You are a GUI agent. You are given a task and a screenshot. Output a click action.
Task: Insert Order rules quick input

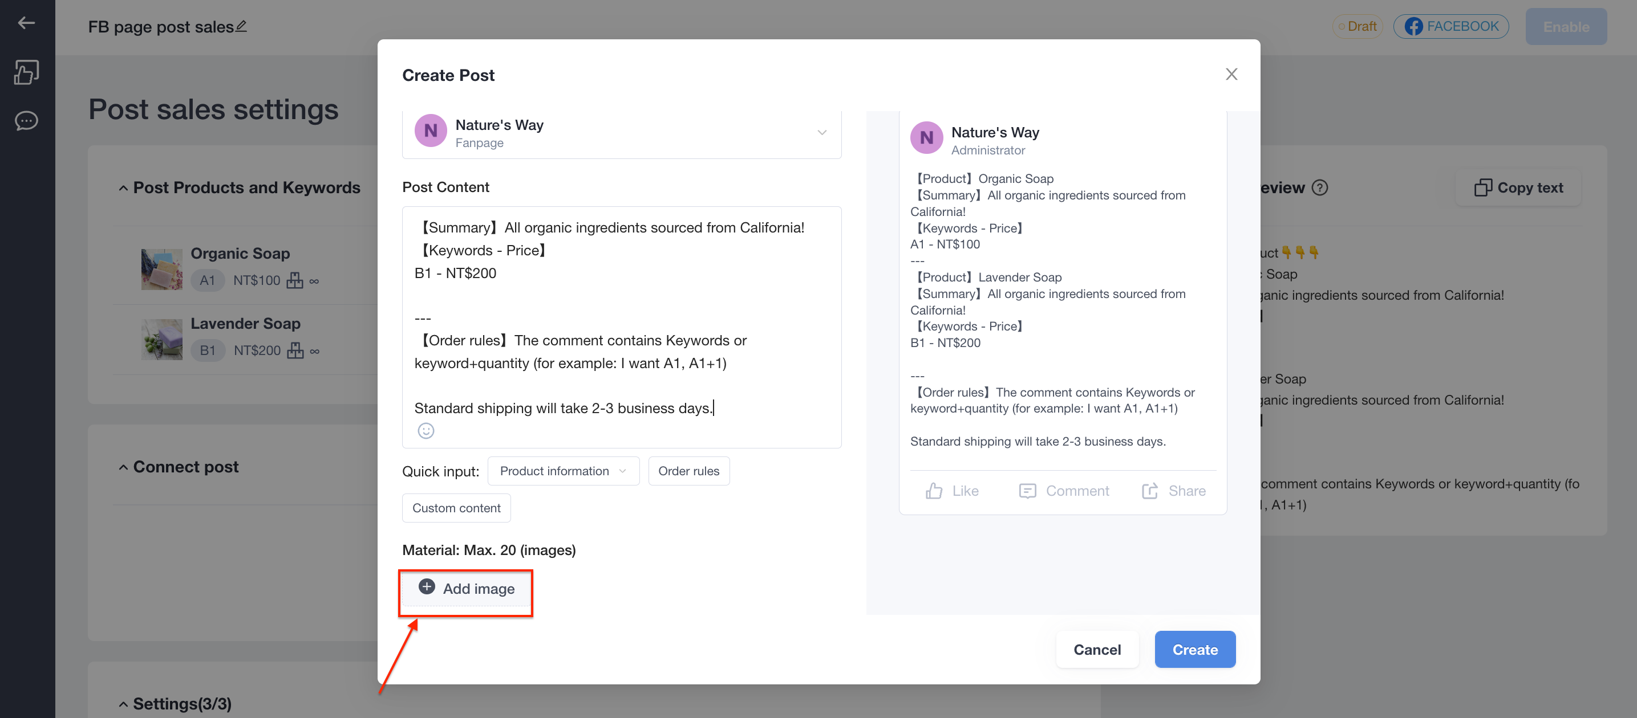(x=688, y=471)
